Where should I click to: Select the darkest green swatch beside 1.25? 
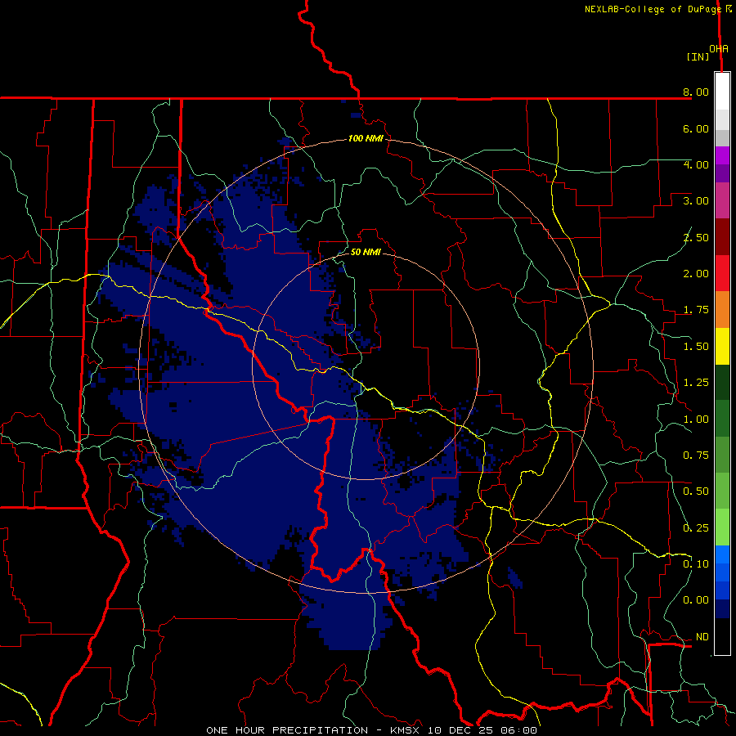722,382
